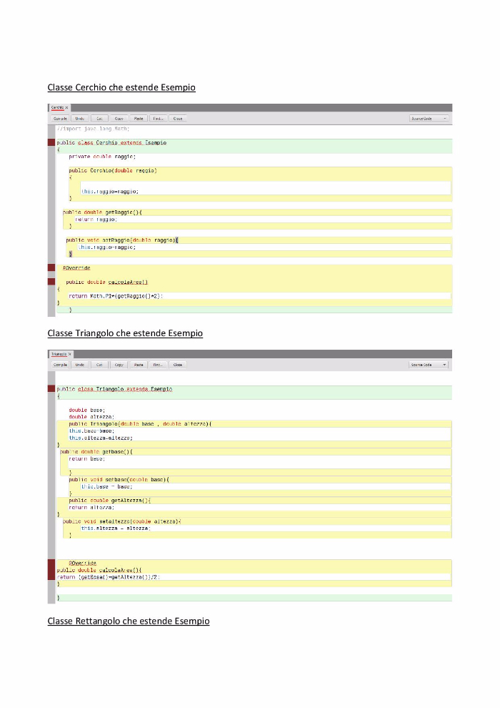Image resolution: width=500 pixels, height=708 pixels.
Task: Click Cut in the Triangolo editor
Action: point(99,365)
